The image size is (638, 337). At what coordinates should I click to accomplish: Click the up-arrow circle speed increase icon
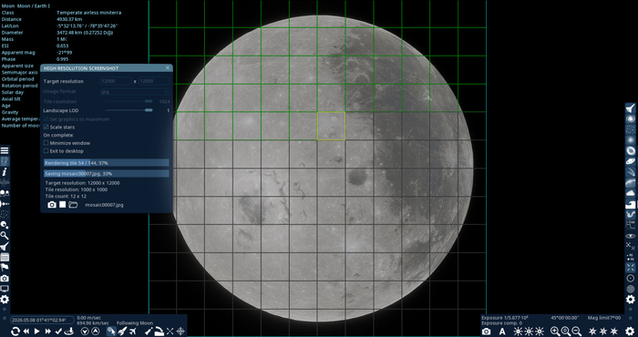95,332
